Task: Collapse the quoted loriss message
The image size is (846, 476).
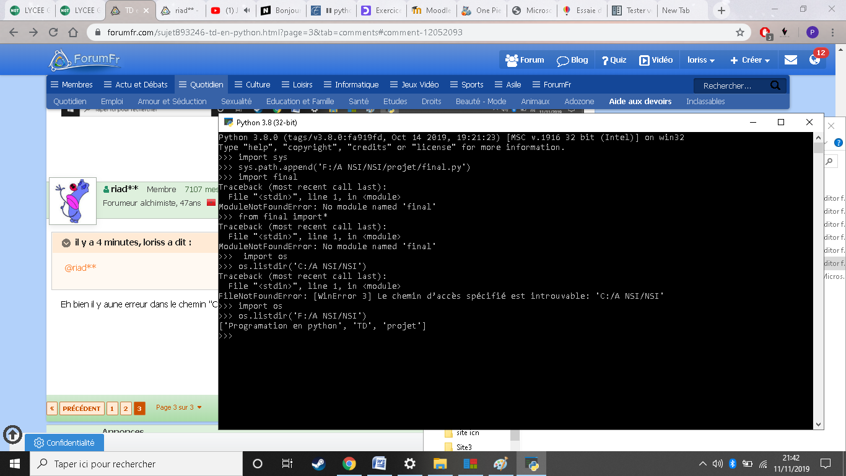Action: point(66,243)
